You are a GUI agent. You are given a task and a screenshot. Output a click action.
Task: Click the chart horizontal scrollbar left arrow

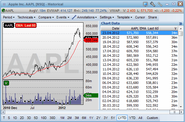coord(3,112)
